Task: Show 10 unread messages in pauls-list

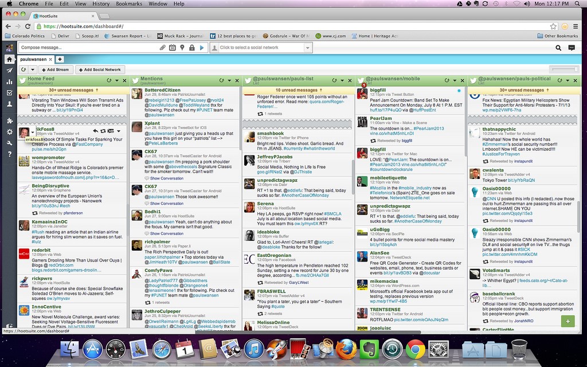Action: click(x=298, y=90)
